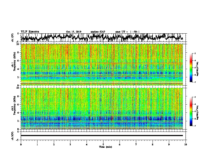Click the "station=KAP" header label
This screenshot has height=162, width=209.
[98, 32]
